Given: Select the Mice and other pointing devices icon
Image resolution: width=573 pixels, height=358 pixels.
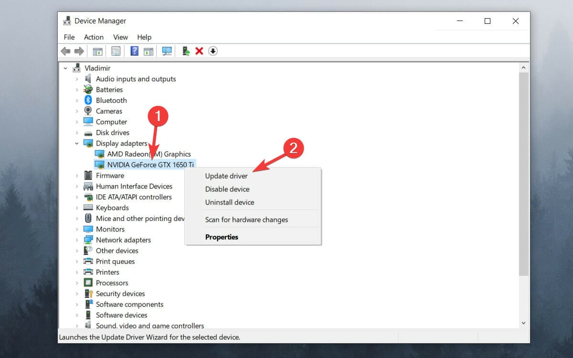Looking at the screenshot, I should point(88,219).
